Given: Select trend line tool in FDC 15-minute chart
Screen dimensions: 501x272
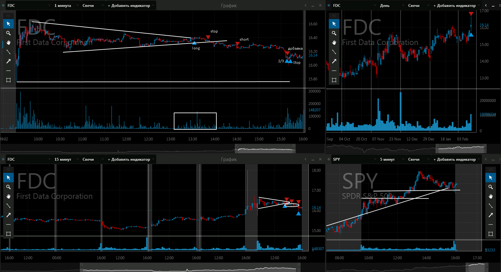Looking at the screenshot, I should coord(8,206).
